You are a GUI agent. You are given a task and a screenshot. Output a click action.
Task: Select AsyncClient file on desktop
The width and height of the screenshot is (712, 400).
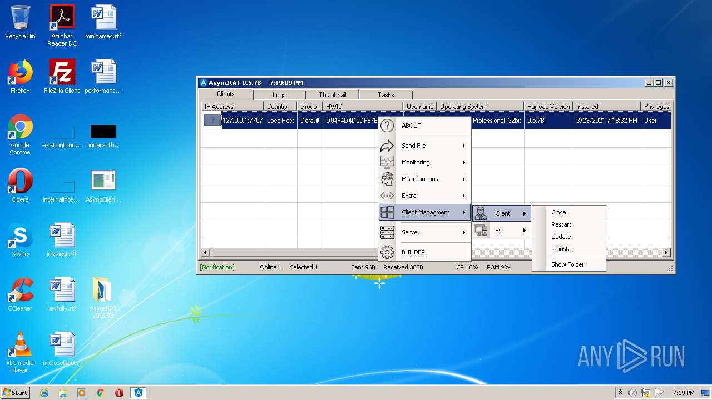(103, 186)
